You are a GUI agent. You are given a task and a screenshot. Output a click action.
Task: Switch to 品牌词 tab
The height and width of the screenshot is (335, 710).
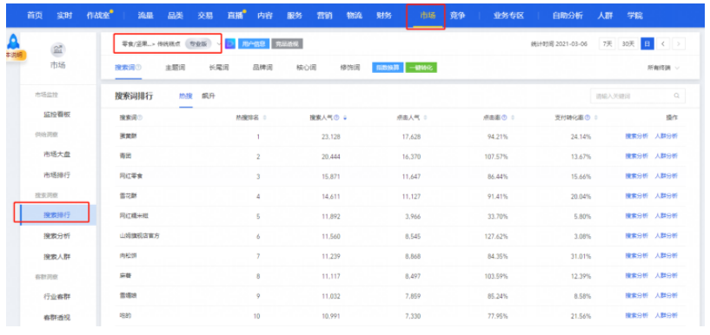[x=262, y=68]
